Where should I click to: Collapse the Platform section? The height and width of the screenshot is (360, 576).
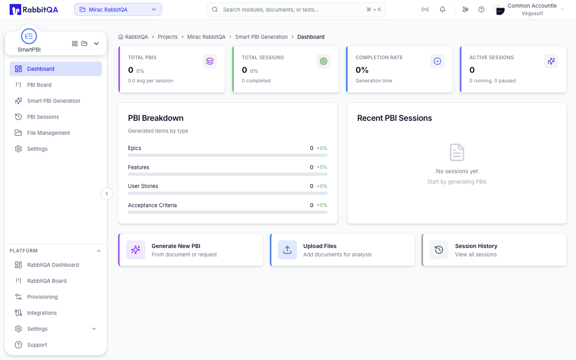tap(99, 251)
